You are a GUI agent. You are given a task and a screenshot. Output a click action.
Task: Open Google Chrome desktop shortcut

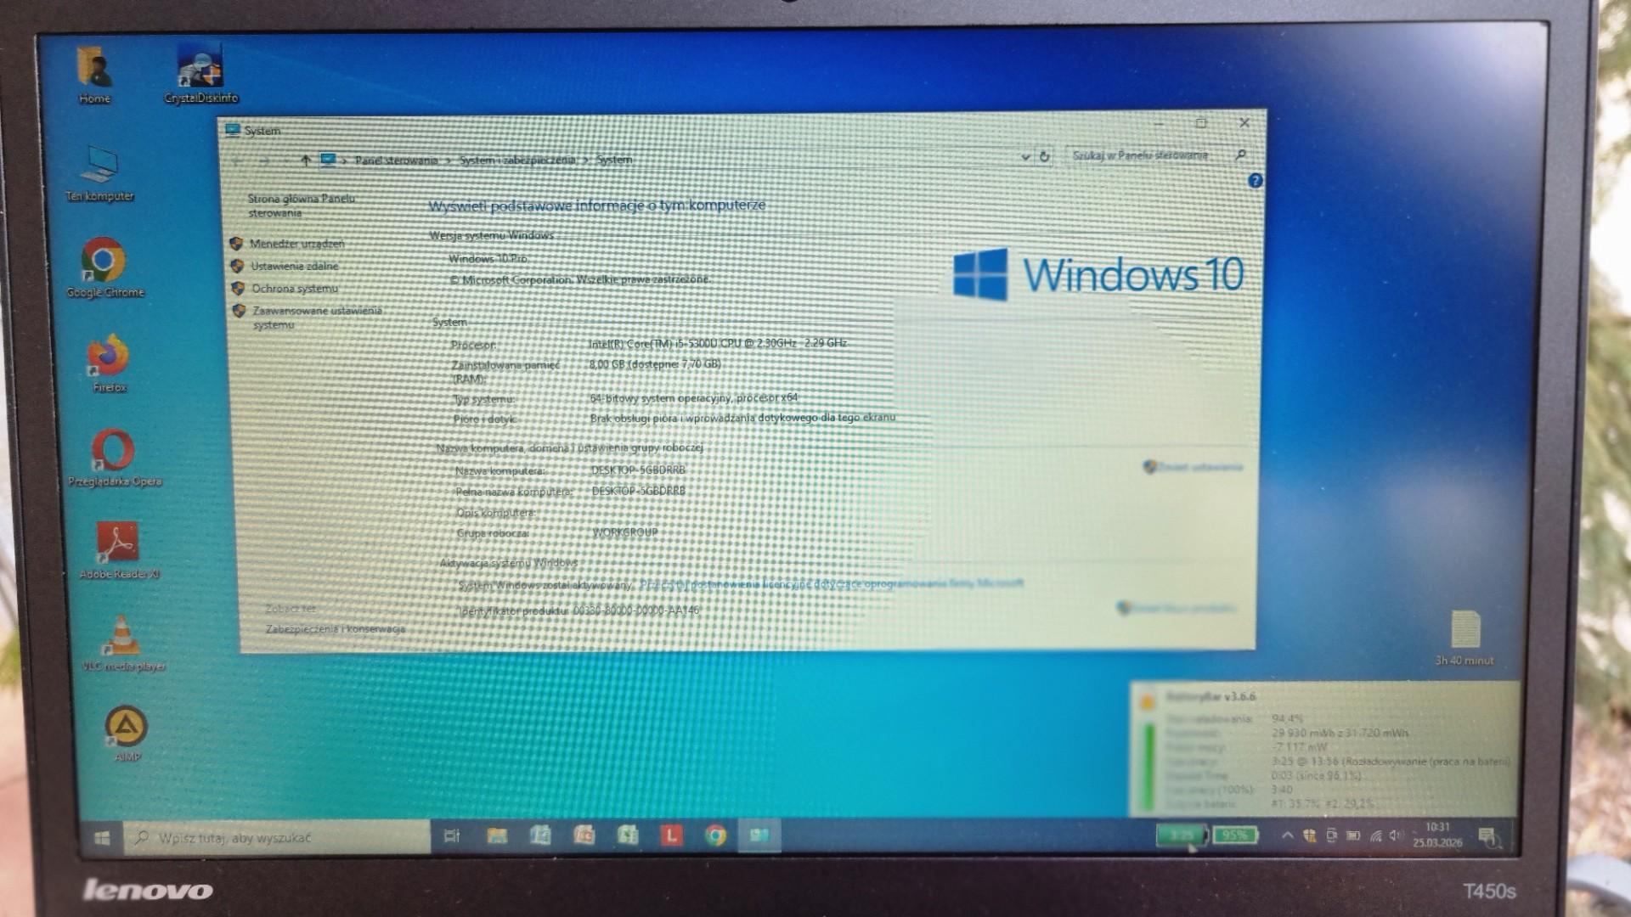104,267
